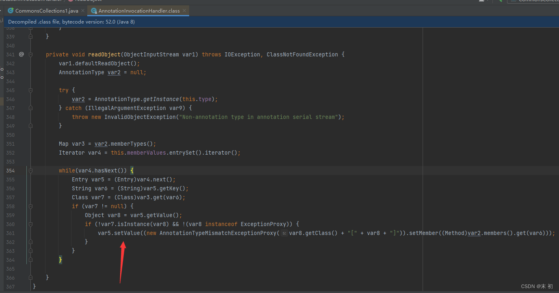
Task: Click line number 354 in the gutter
Action: pos(11,170)
